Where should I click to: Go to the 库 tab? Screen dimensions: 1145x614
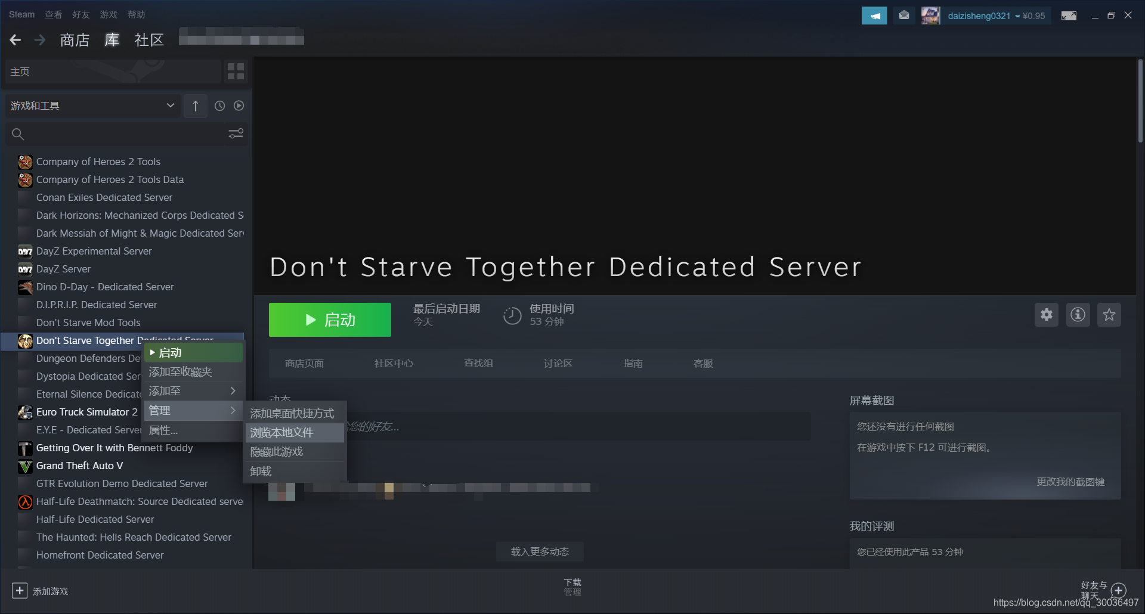pos(112,40)
